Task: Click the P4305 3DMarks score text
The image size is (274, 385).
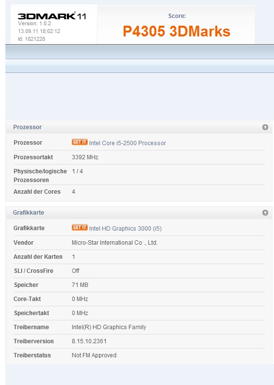Action: tap(177, 31)
